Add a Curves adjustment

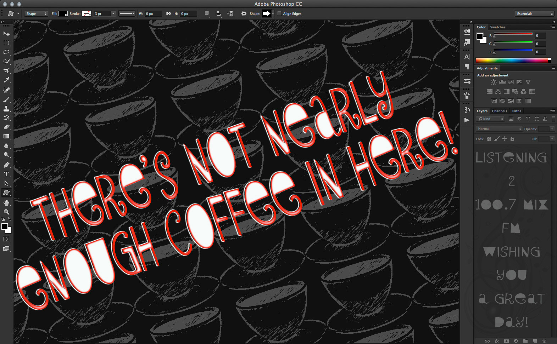[511, 82]
